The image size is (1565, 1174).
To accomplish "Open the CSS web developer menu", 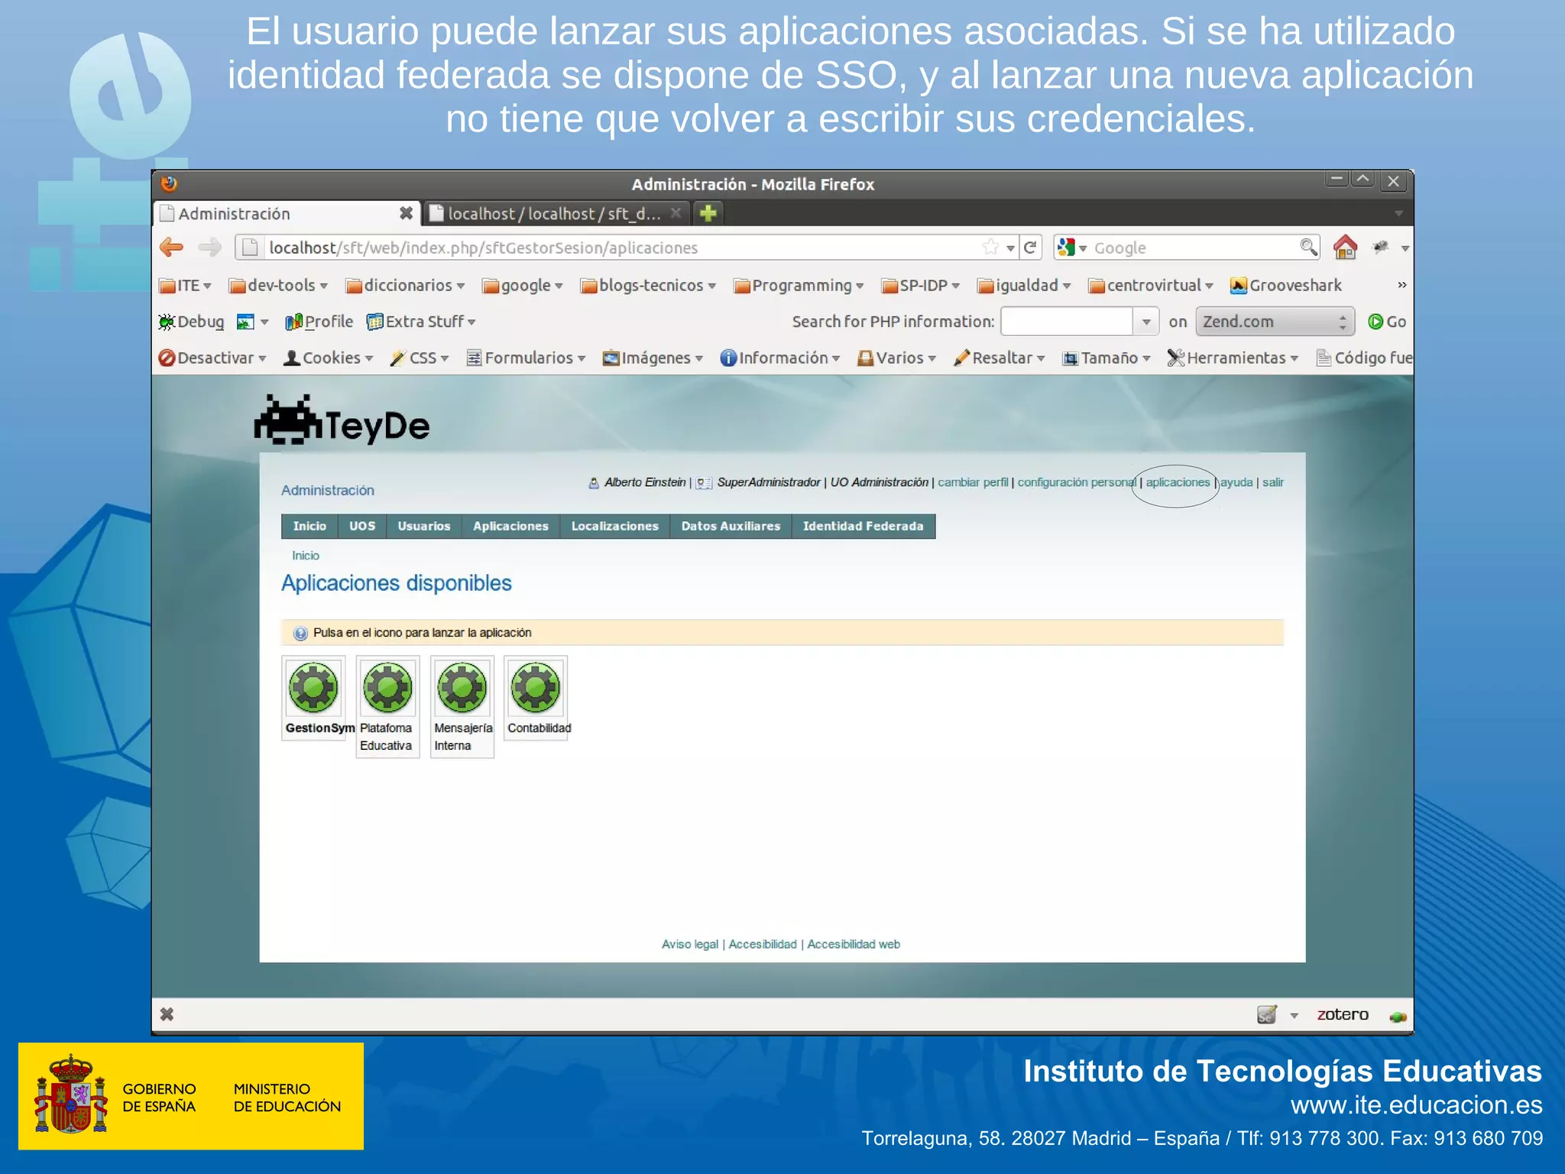I will point(420,358).
